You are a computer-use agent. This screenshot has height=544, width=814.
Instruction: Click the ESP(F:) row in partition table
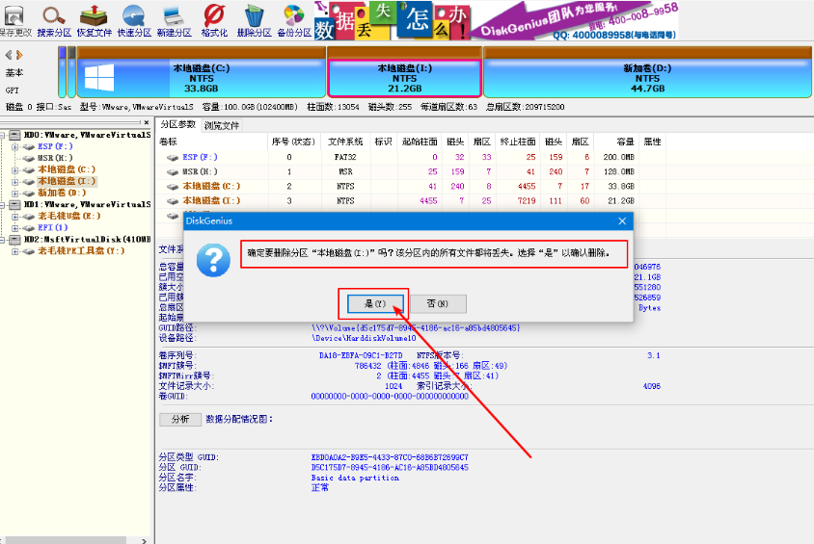pyautogui.click(x=410, y=157)
